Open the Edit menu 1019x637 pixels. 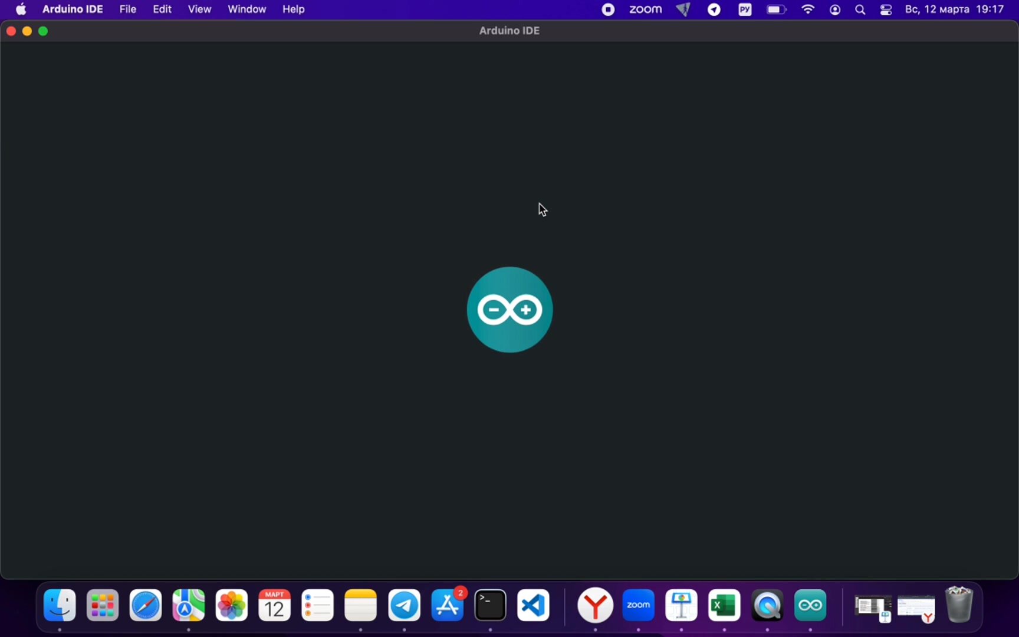[x=162, y=9]
